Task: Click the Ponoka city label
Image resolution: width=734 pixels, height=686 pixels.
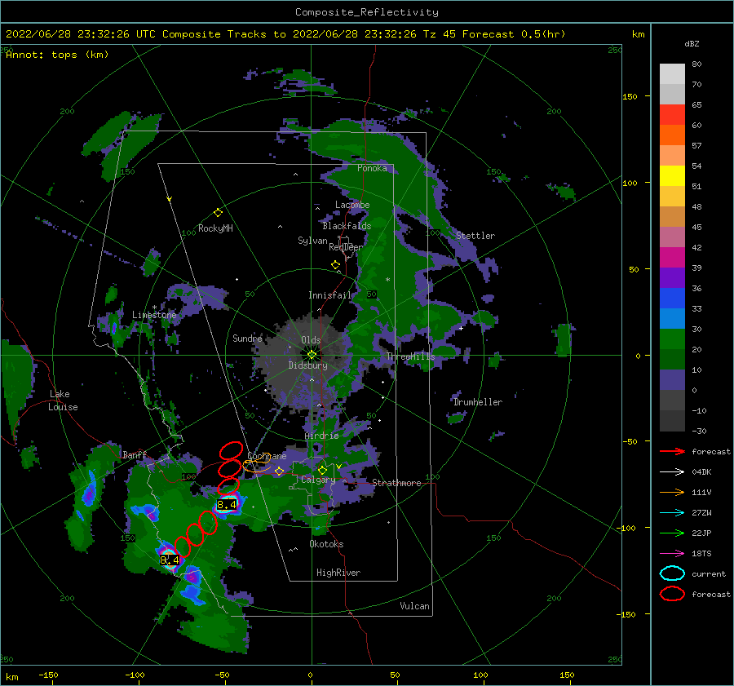Action: point(372,168)
